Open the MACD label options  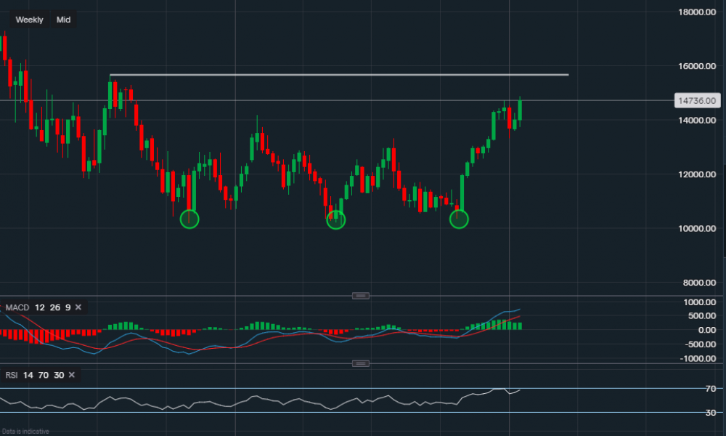click(16, 307)
